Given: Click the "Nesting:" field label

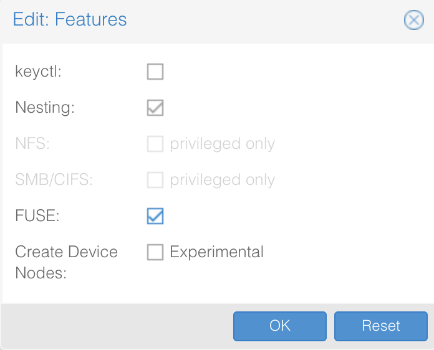Looking at the screenshot, I should 45,107.
